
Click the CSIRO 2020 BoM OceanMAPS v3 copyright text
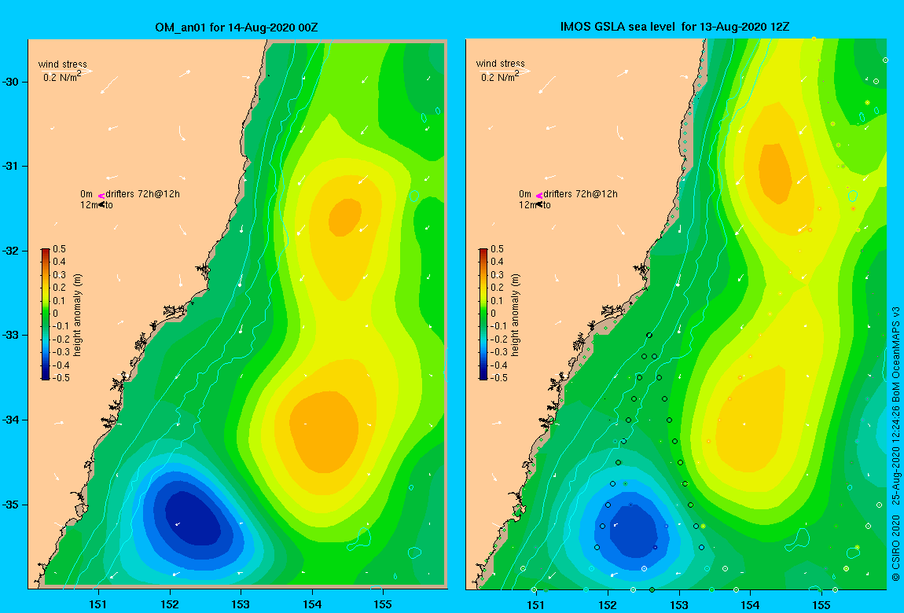click(x=895, y=443)
